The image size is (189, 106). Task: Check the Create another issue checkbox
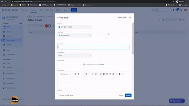(58, 95)
